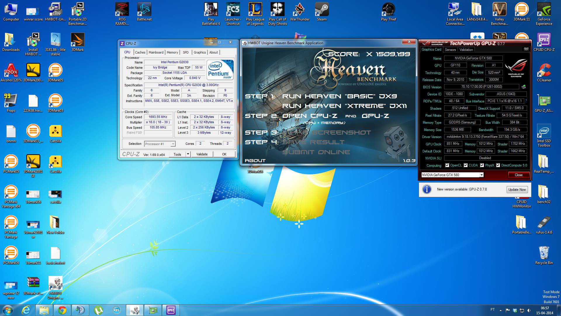Open CCleaner desktop icon
The width and height of the screenshot is (561, 316).
click(544, 72)
